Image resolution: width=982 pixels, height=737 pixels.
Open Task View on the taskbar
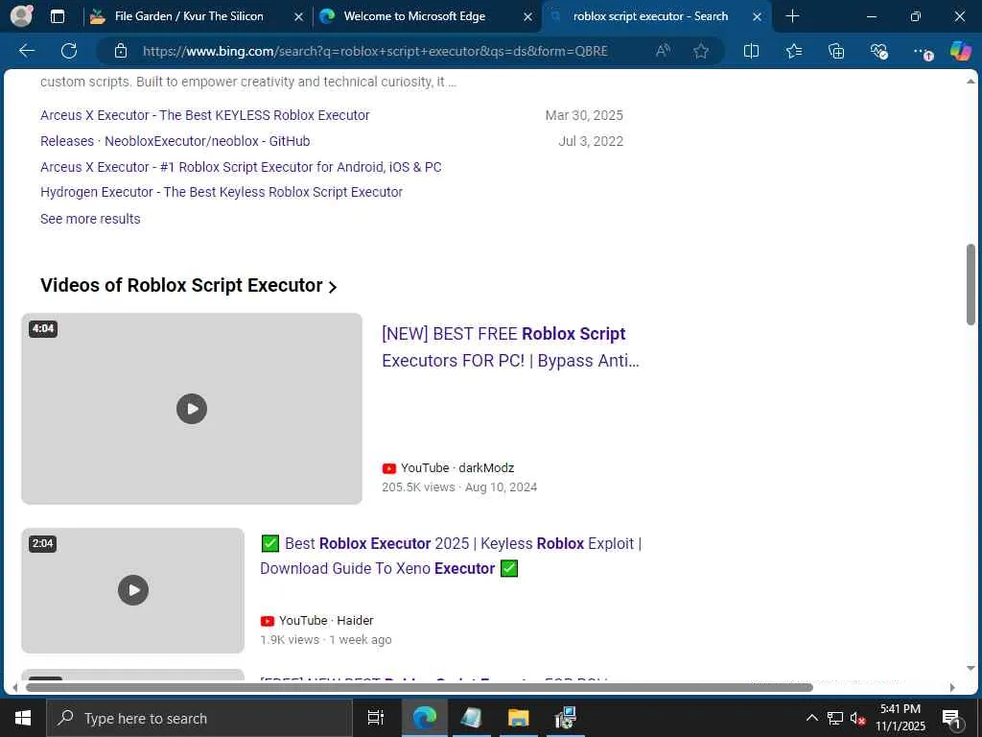point(376,718)
